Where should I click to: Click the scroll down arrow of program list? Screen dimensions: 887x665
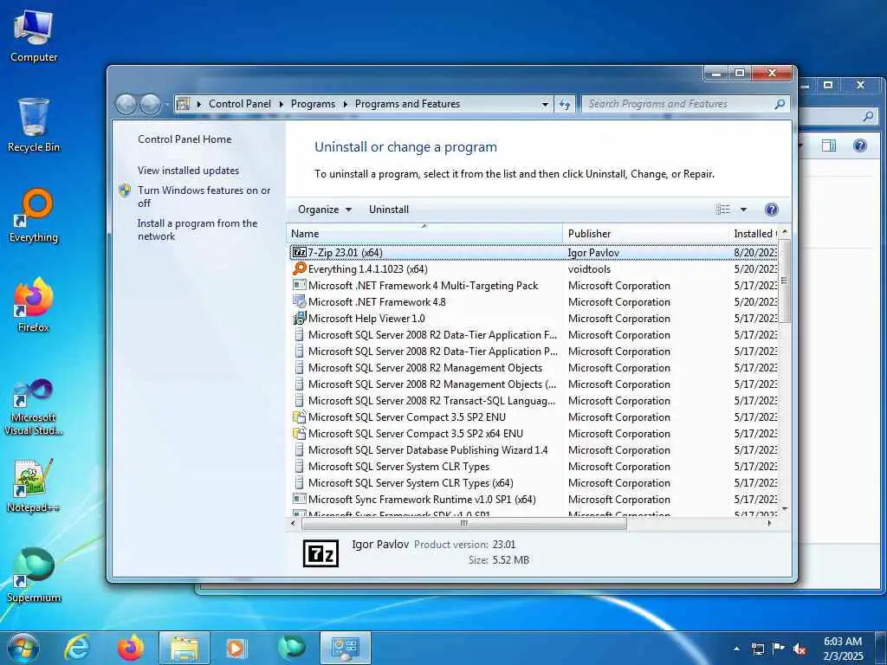point(784,509)
